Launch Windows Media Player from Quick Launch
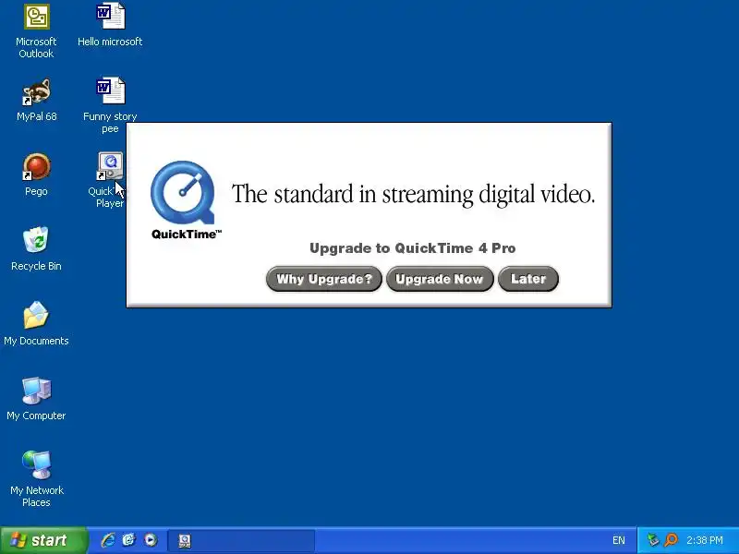The height and width of the screenshot is (554, 739). pyautogui.click(x=151, y=540)
